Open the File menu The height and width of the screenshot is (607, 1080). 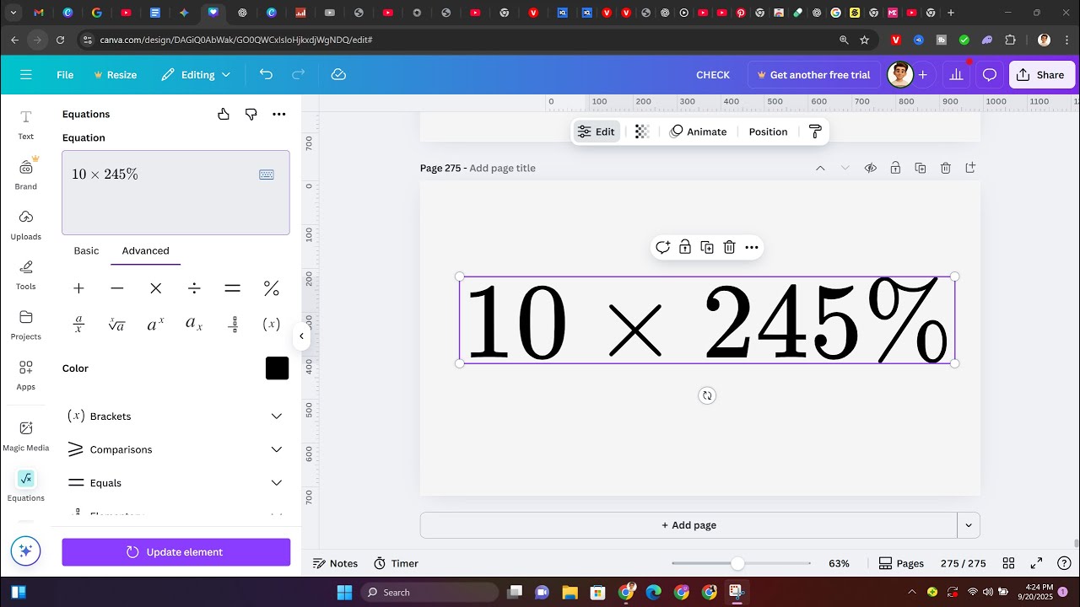click(x=65, y=75)
